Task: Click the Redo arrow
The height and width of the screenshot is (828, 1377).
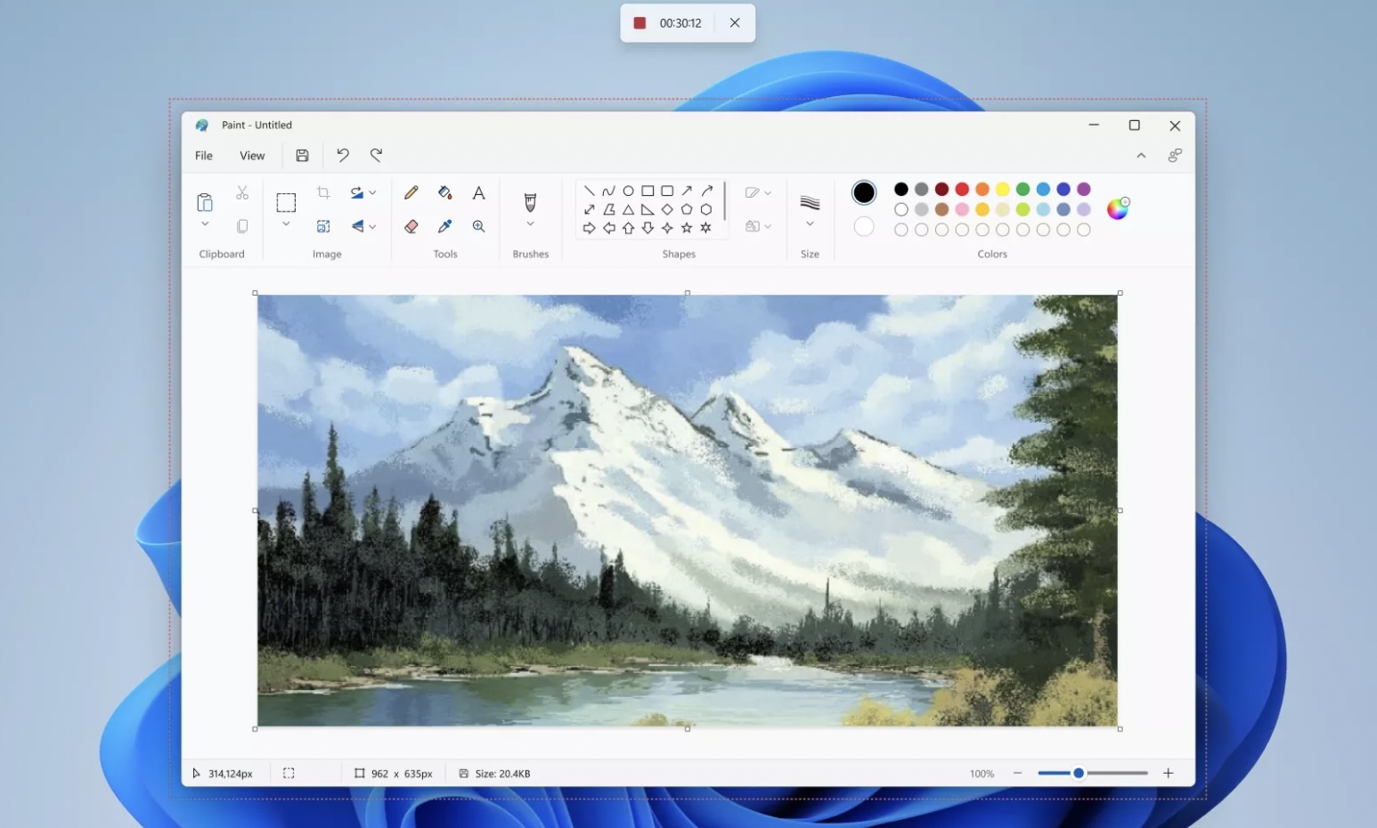Action: [x=376, y=155]
